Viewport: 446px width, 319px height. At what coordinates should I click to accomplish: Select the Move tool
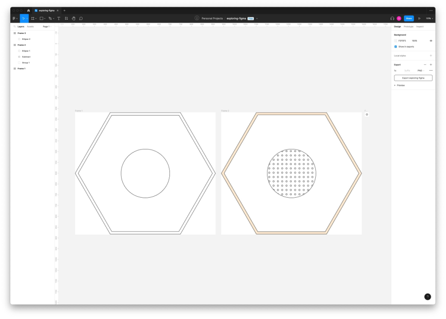(23, 19)
